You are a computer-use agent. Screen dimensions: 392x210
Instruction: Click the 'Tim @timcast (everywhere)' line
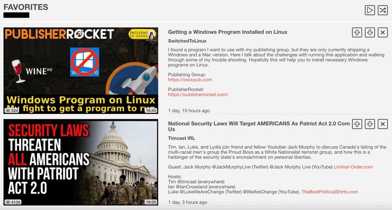196,181
